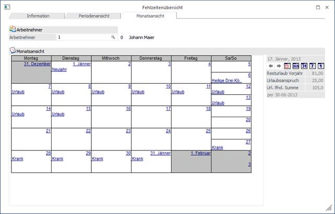The height and width of the screenshot is (214, 335).
Task: Select the 1 day view icon
Action: [320, 66]
